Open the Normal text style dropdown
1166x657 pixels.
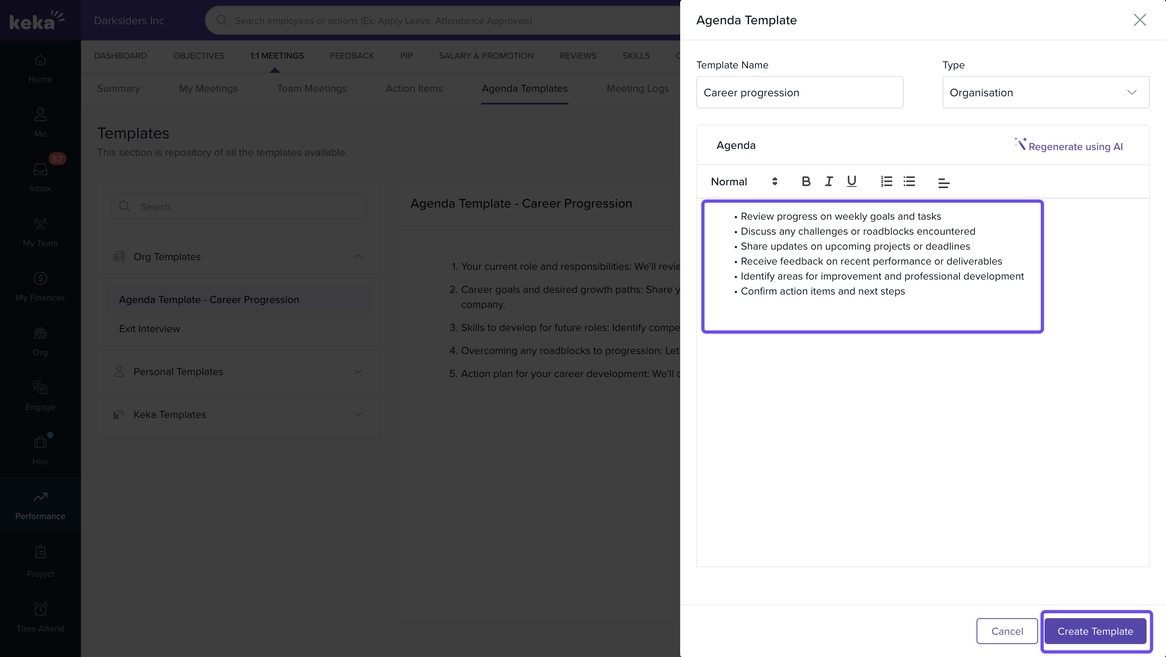[744, 182]
